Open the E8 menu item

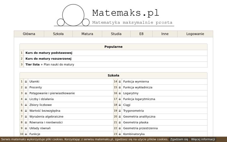tap(142, 34)
